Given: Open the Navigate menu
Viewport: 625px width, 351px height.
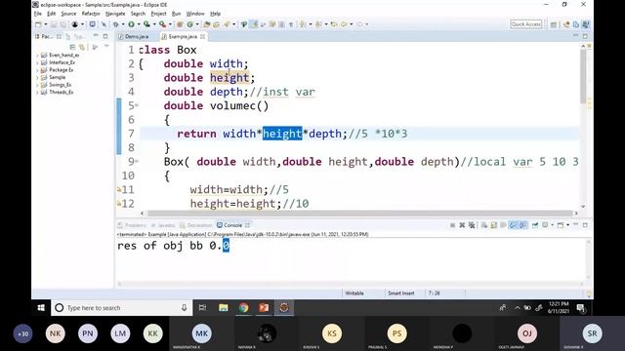Looking at the screenshot, I should [115, 14].
